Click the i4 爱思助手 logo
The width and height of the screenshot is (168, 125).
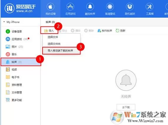pyautogui.click(x=20, y=8)
